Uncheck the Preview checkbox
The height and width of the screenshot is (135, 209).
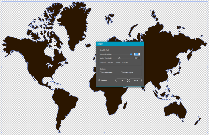(x=99, y=80)
